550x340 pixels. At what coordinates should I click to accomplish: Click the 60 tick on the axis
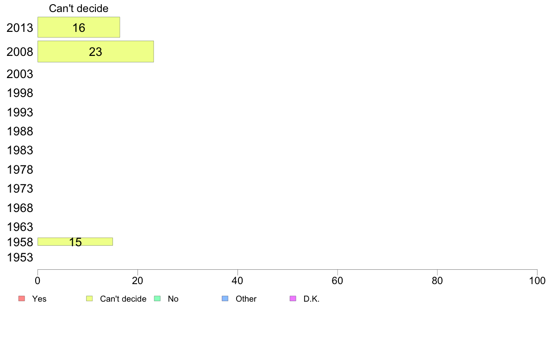(337, 281)
